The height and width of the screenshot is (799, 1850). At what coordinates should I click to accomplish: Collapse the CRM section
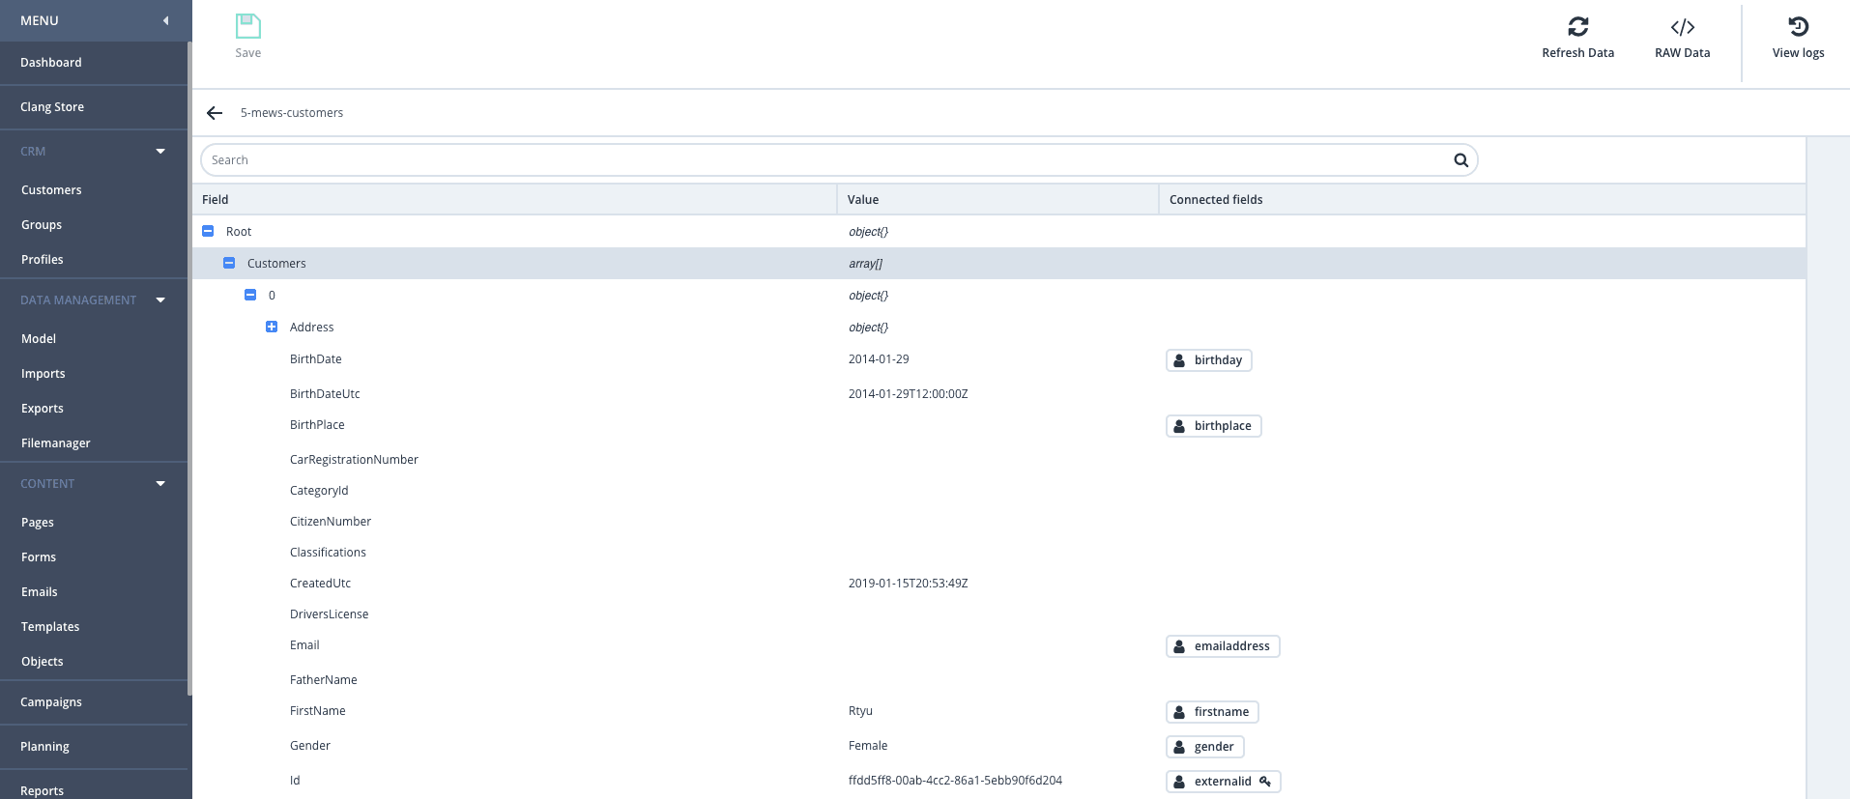[160, 152]
